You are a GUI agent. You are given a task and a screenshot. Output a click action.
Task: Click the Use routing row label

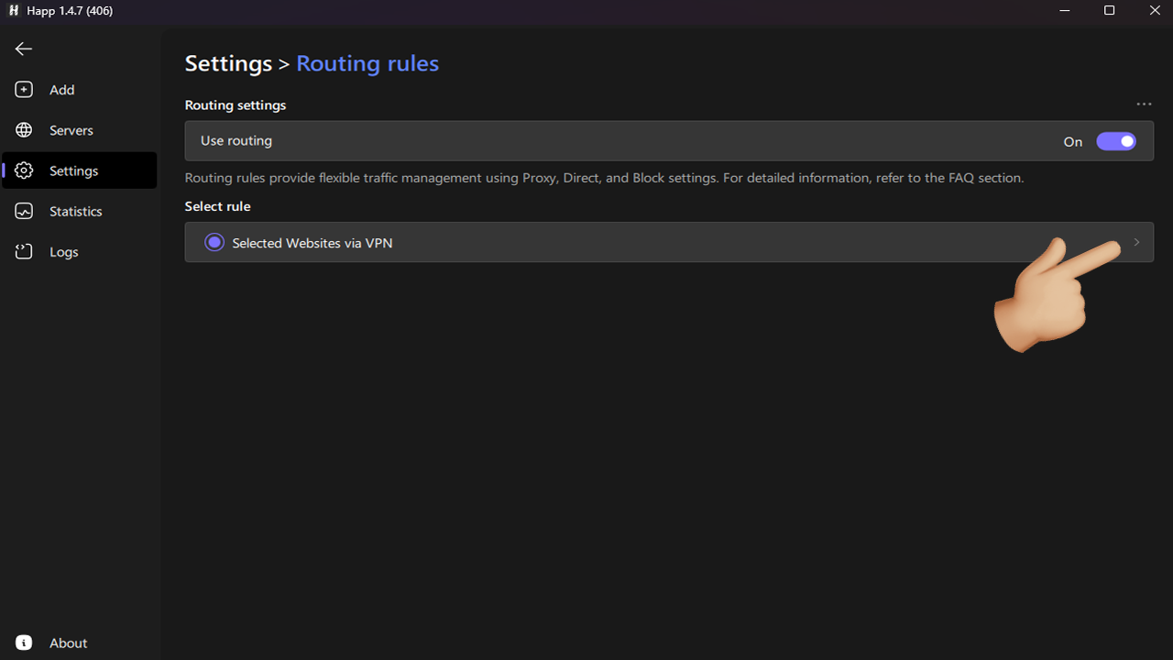pos(236,141)
